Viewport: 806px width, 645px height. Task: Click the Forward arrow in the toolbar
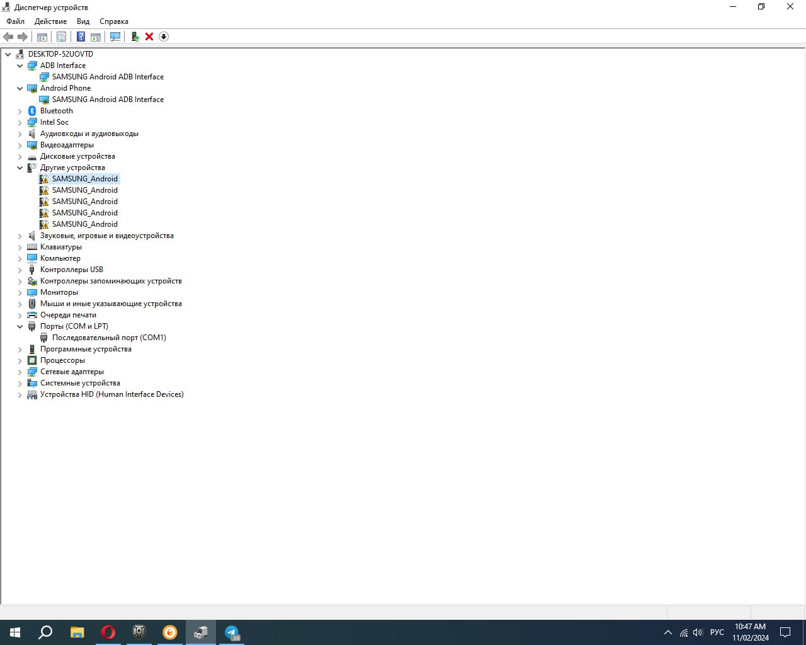coord(23,37)
